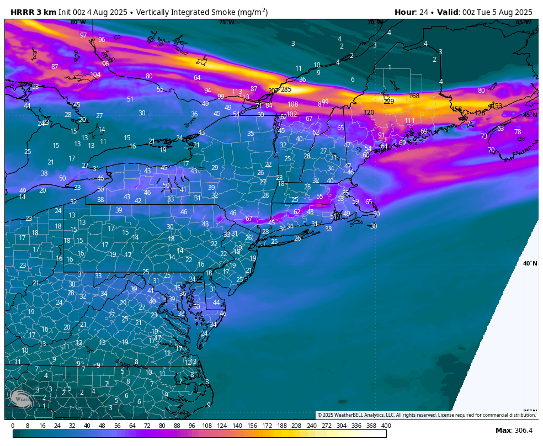Image resolution: width=543 pixels, height=446 pixels.
Task: Click the 285 smoke value on the map
Action: (286, 89)
